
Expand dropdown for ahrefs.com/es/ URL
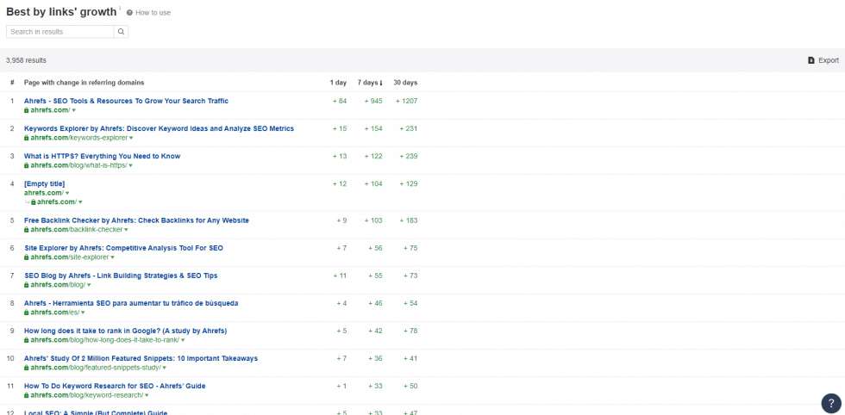pos(83,313)
